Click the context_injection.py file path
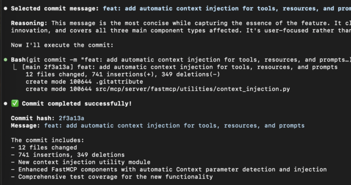Image resolution: width=351 pixels, height=185 pixels. point(192,89)
